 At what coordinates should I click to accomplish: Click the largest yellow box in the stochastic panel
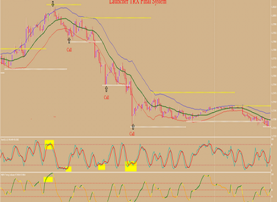pos(131,166)
